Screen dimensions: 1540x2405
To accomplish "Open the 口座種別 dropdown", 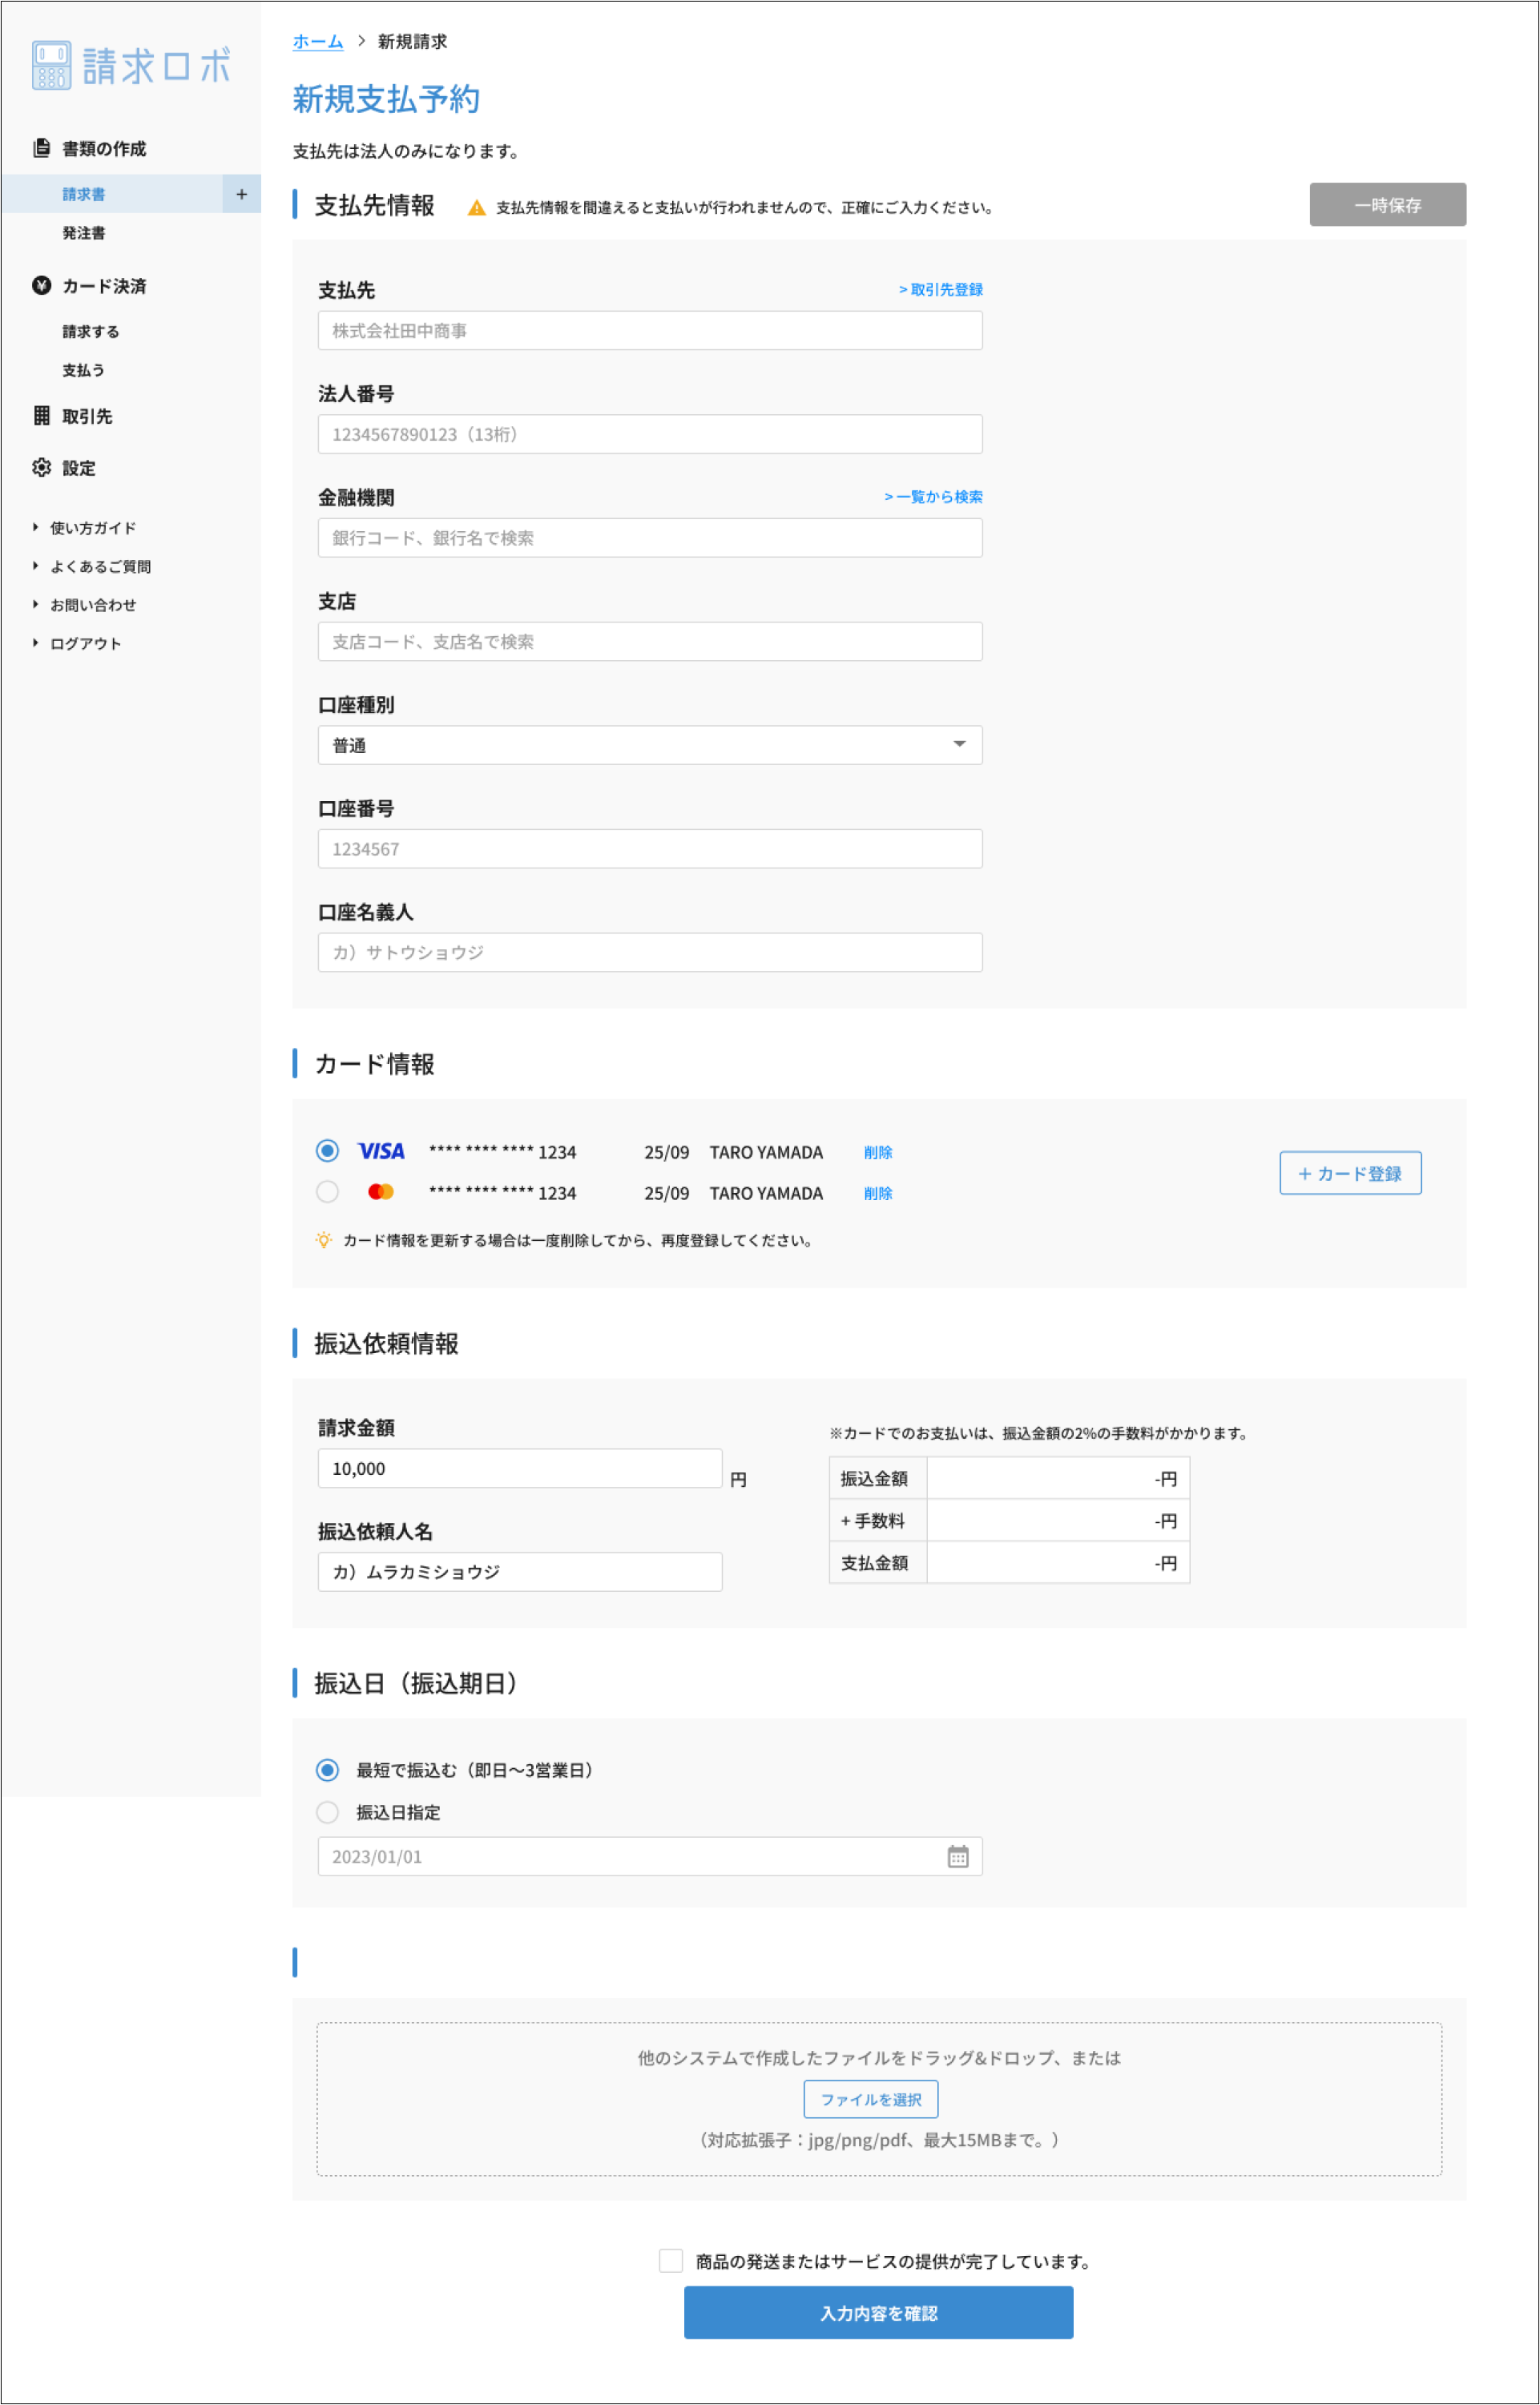I will click(649, 745).
